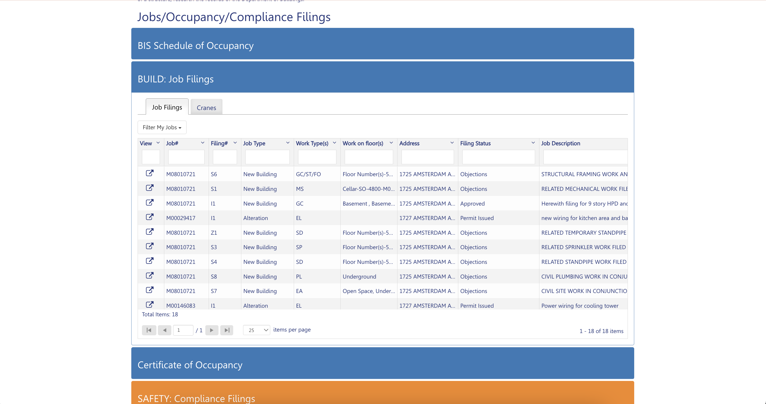Sort by Address column header
Image resolution: width=766 pixels, height=404 pixels.
click(409, 143)
